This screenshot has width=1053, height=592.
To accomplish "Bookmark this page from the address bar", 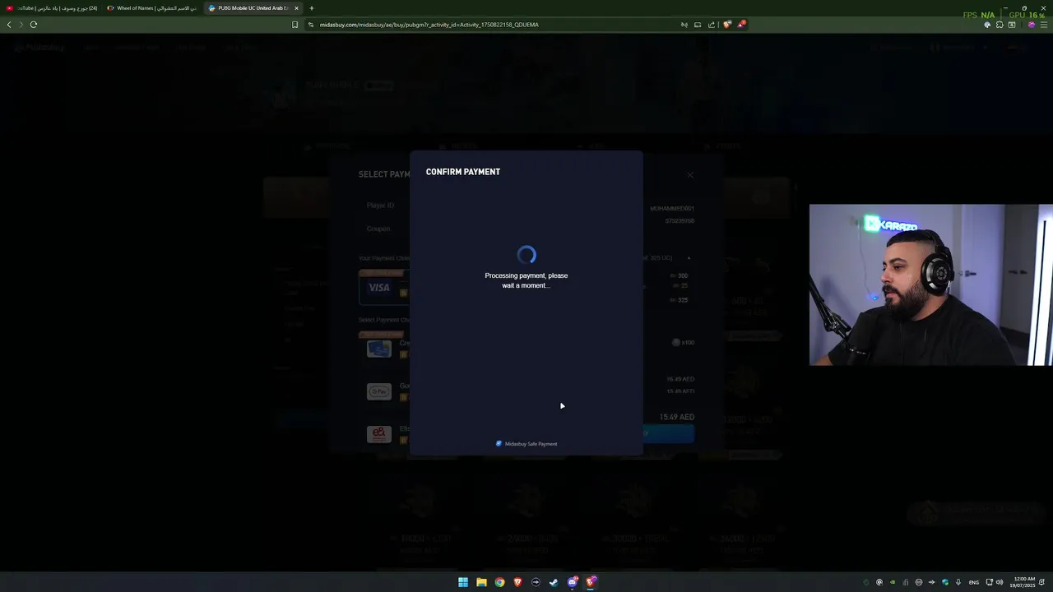I will 295,25.
